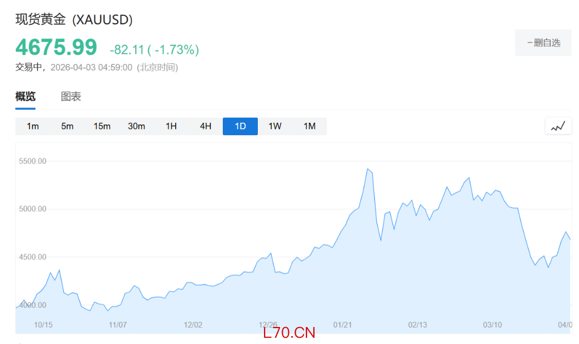Image resolution: width=579 pixels, height=344 pixels.
Task: Select the 5m timeframe
Action: [67, 126]
